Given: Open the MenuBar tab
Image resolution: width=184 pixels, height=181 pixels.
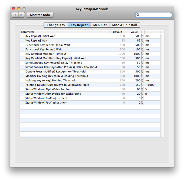Looking at the screenshot, I should point(100,25).
